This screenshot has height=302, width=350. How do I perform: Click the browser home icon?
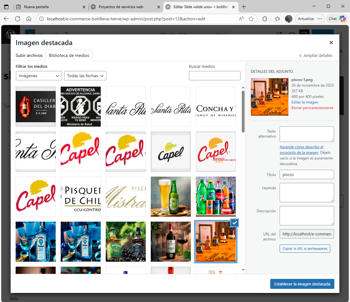pos(29,19)
